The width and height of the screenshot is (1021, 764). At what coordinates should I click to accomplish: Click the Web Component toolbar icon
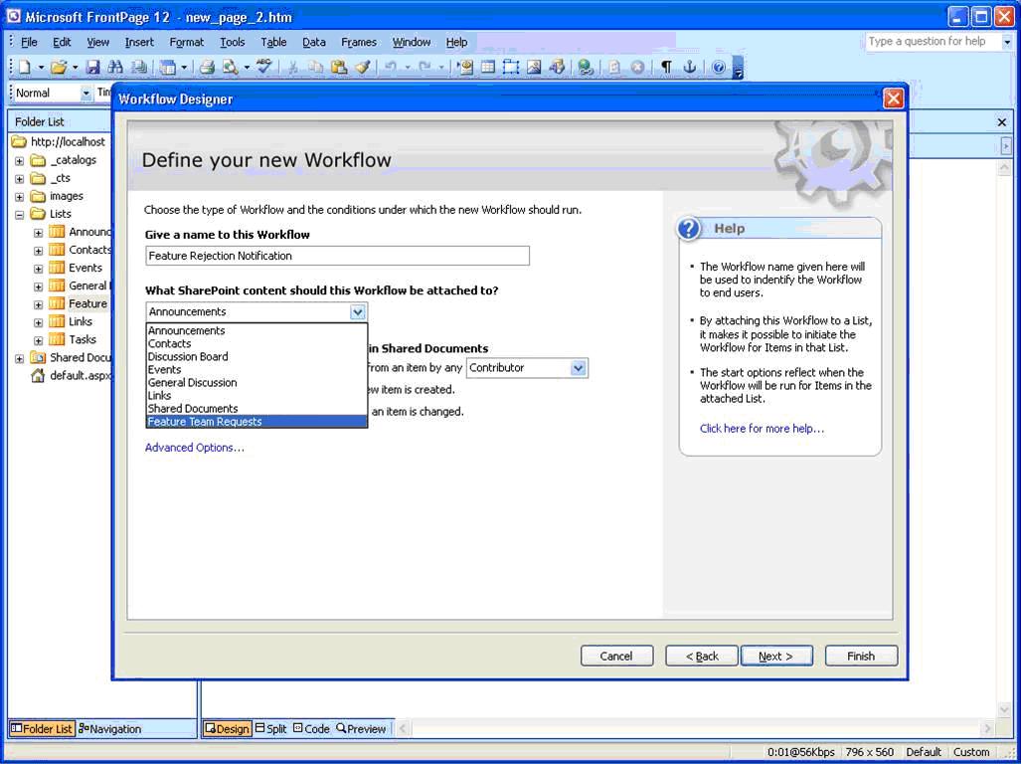coord(465,67)
